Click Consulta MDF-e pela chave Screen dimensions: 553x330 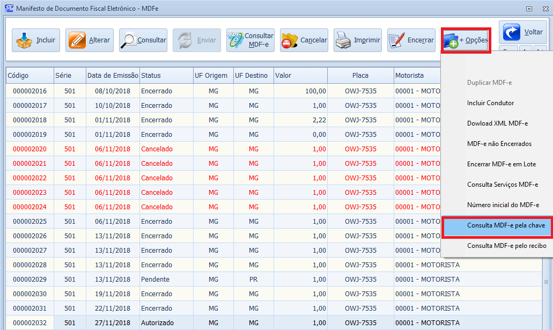pyautogui.click(x=505, y=226)
